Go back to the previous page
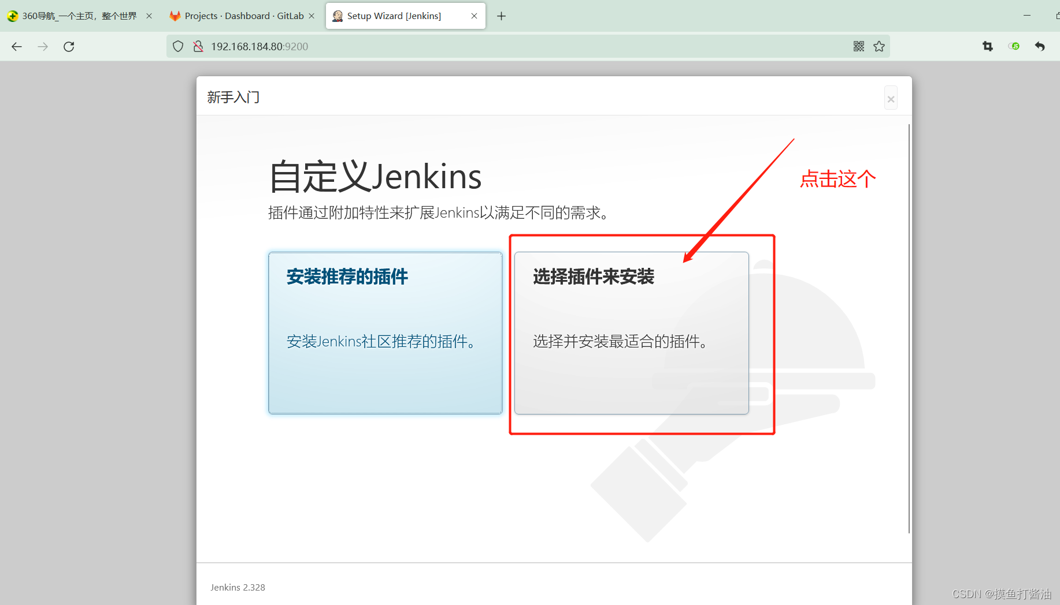The width and height of the screenshot is (1060, 605). tap(17, 47)
